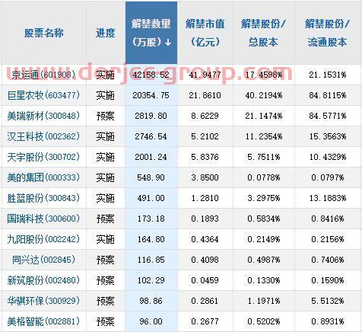Sort by 解禁市值(亿元) header
The width and height of the screenshot is (362, 332).
(205, 33)
